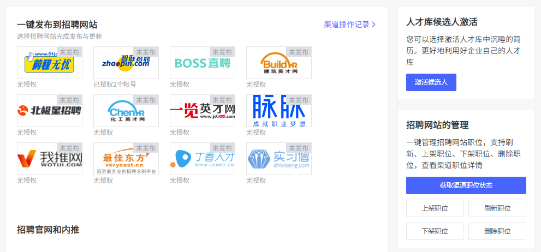The image size is (541, 252).
Task: Click 无授权 text under 丁香人才
Action: (180, 181)
